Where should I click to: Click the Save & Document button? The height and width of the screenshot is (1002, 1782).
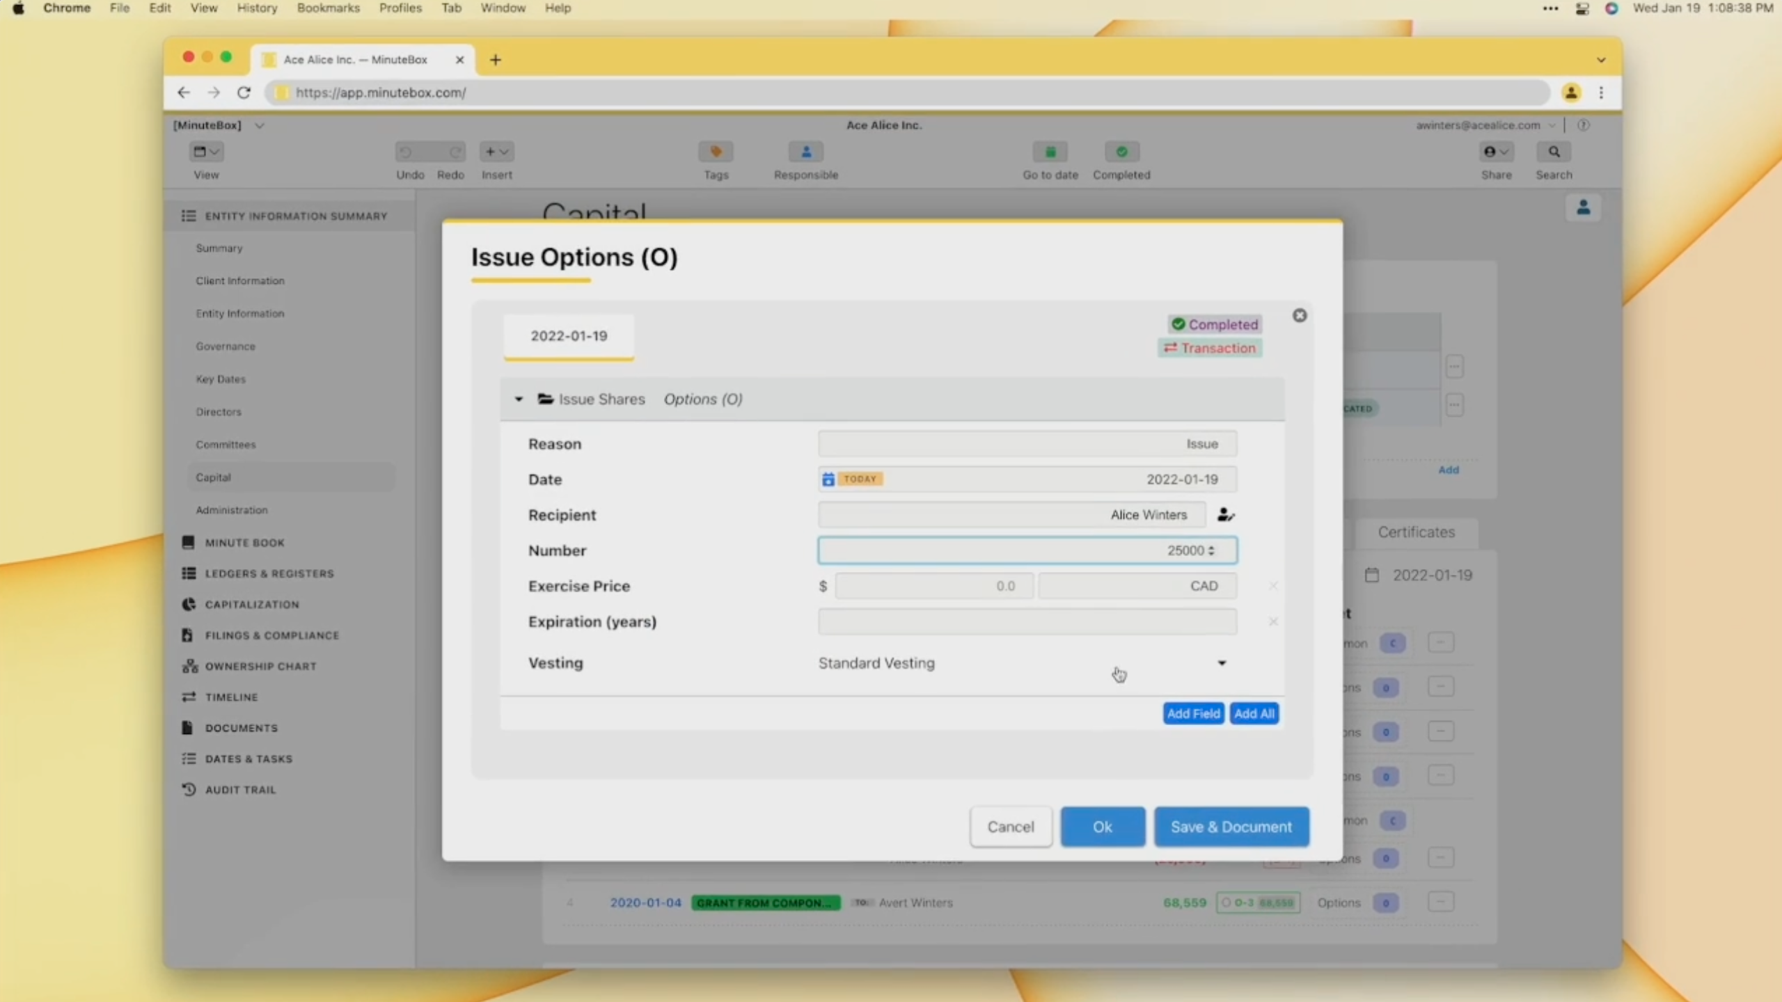[x=1231, y=827]
